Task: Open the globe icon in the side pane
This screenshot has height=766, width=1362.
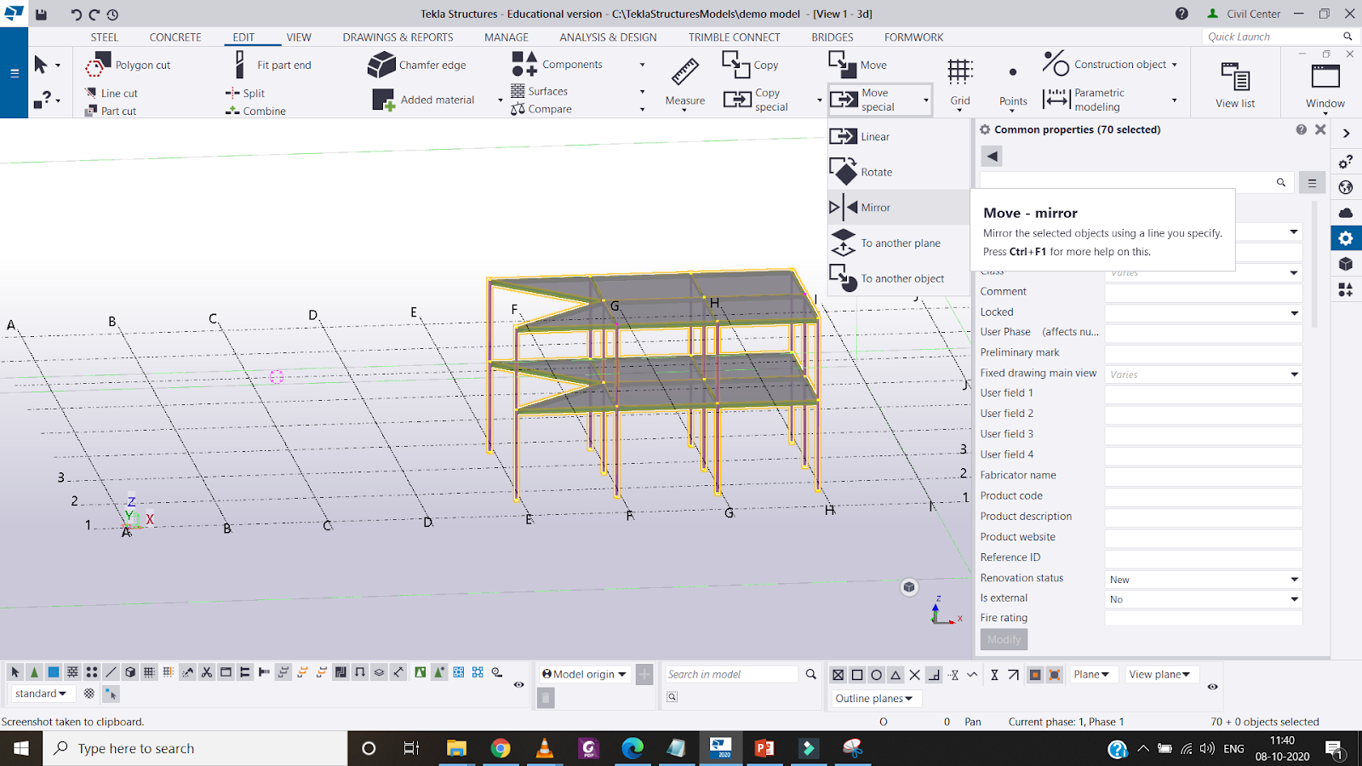Action: [1346, 187]
